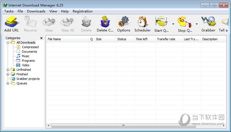The width and height of the screenshot is (231, 132).
Task: Click the Resume toolbar icon
Action: coord(30,22)
